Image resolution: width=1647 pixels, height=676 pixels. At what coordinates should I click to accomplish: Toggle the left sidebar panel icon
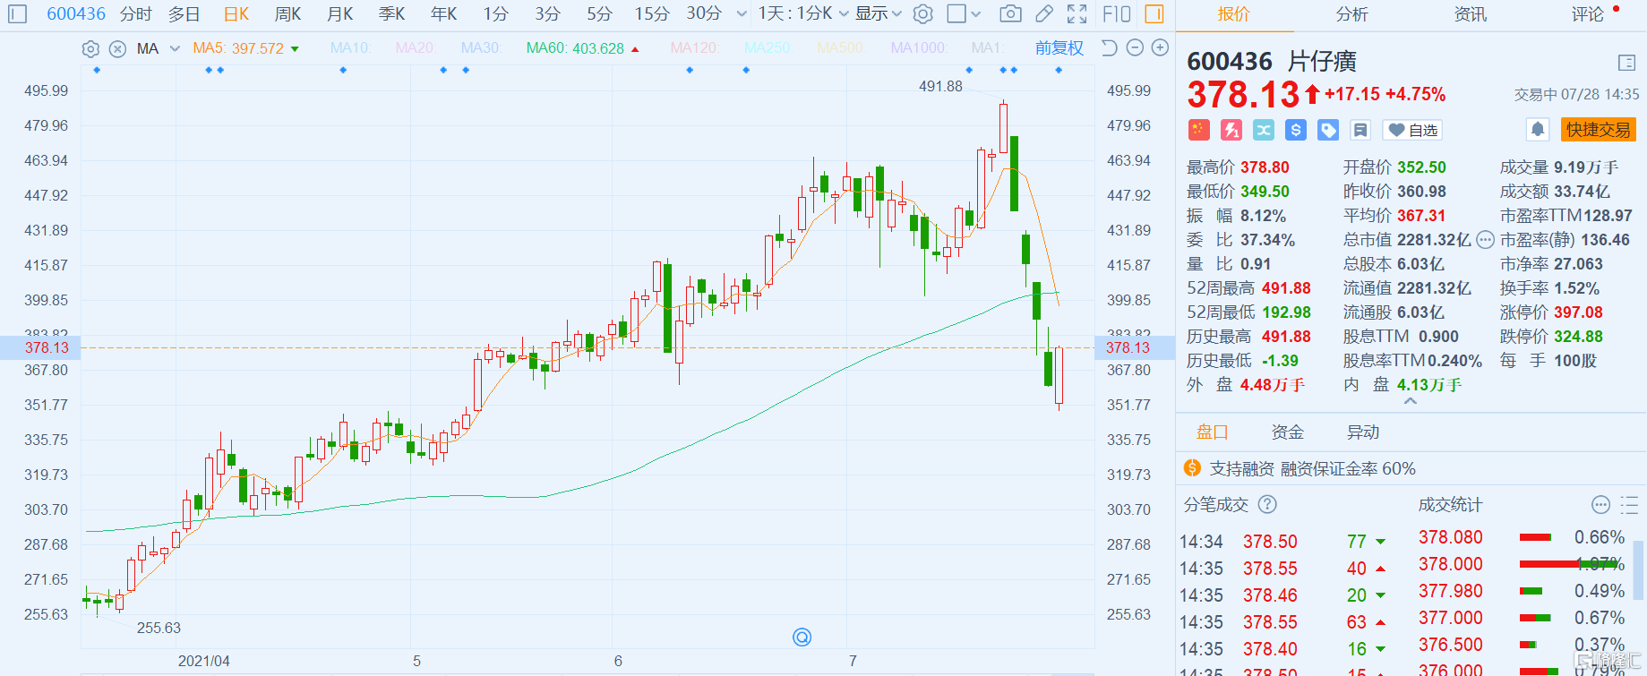pos(17,14)
